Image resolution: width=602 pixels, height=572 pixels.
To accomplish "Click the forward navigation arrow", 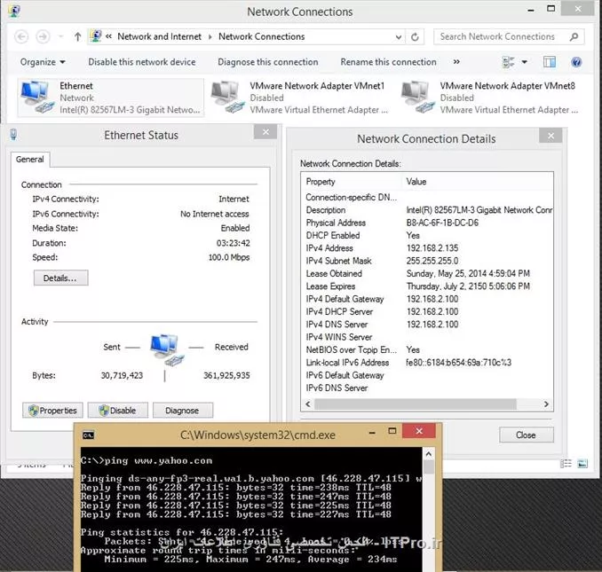I will coord(43,37).
